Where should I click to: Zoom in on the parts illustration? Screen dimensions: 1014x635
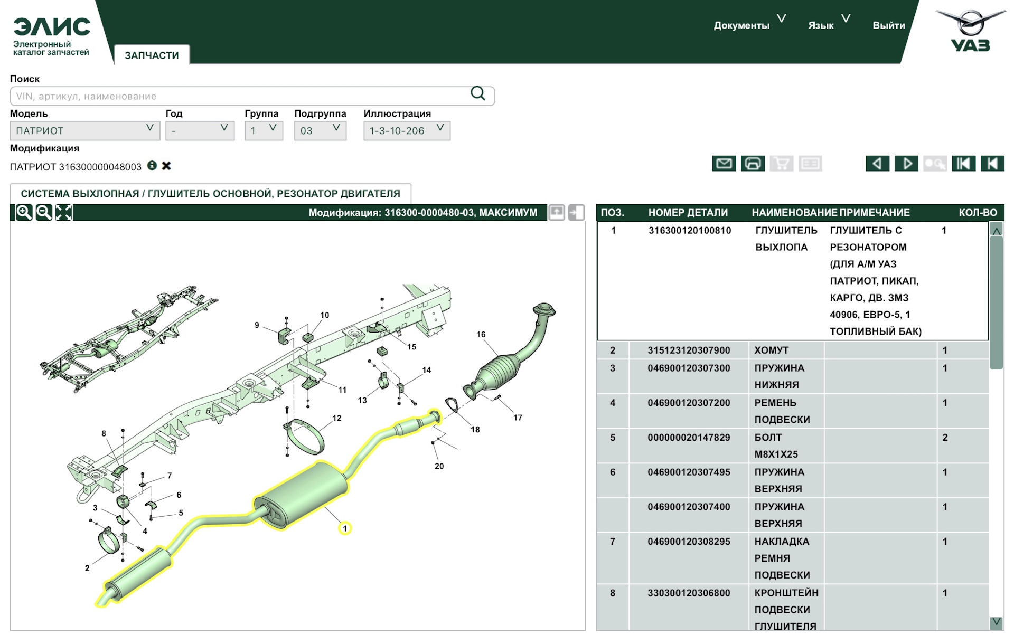point(24,212)
